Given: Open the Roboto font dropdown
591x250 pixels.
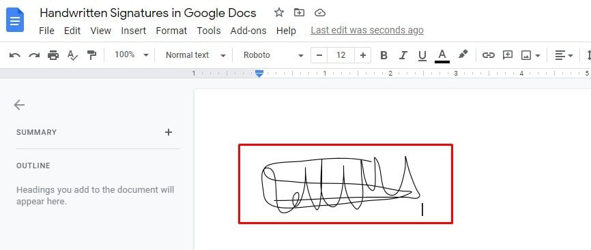Looking at the screenshot, I should tap(273, 55).
